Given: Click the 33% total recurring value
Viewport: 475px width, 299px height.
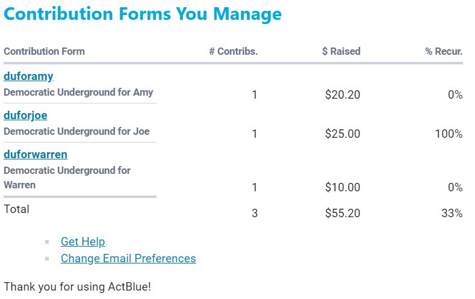Looking at the screenshot, I should pyautogui.click(x=451, y=213).
